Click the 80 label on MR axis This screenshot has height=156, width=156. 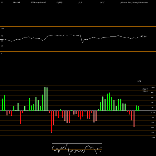[152, 93]
